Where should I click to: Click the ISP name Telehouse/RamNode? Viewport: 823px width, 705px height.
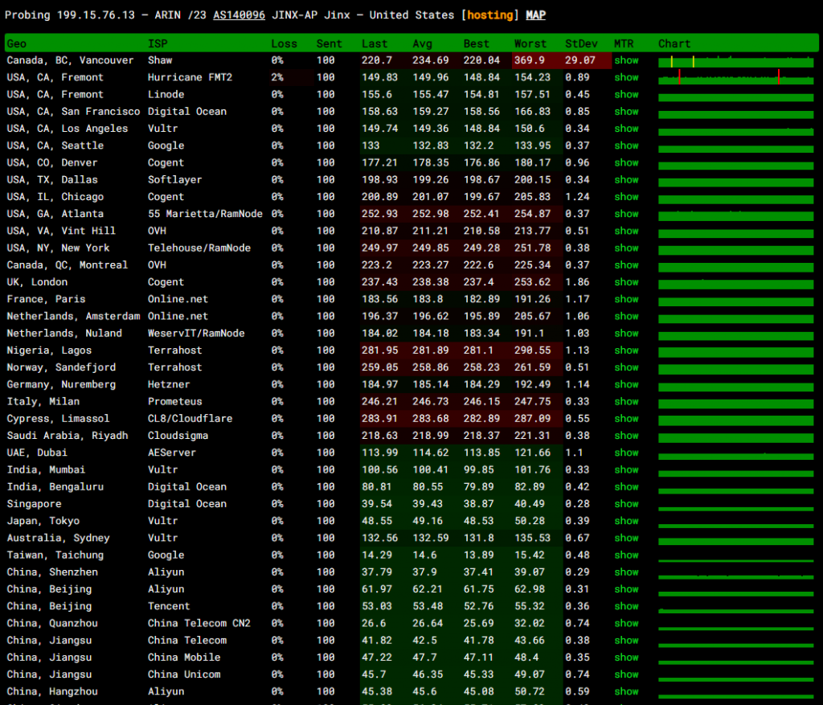[199, 248]
